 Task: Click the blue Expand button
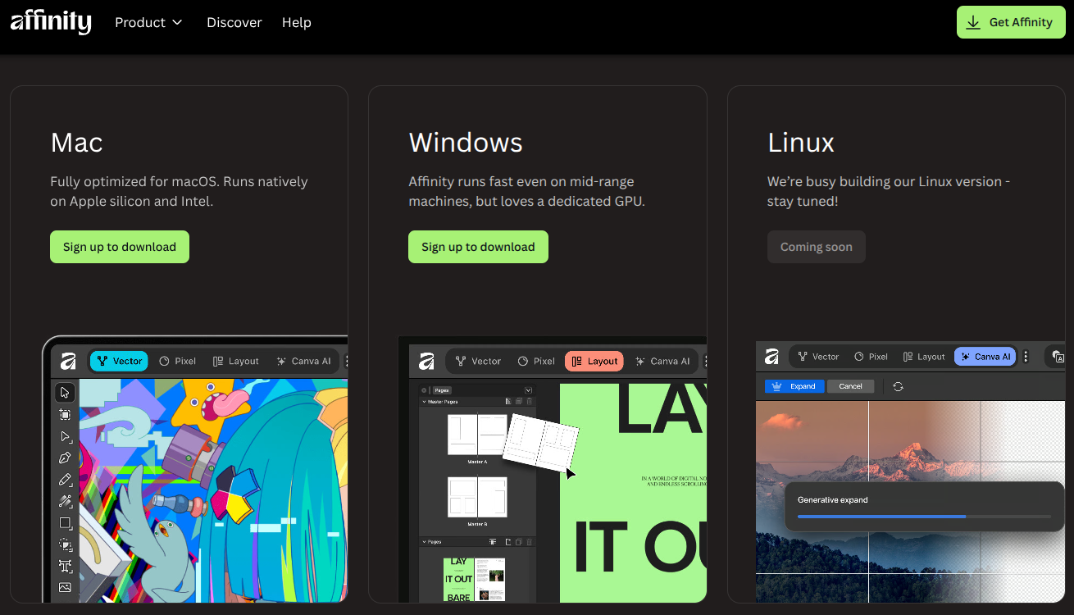pyautogui.click(x=794, y=386)
